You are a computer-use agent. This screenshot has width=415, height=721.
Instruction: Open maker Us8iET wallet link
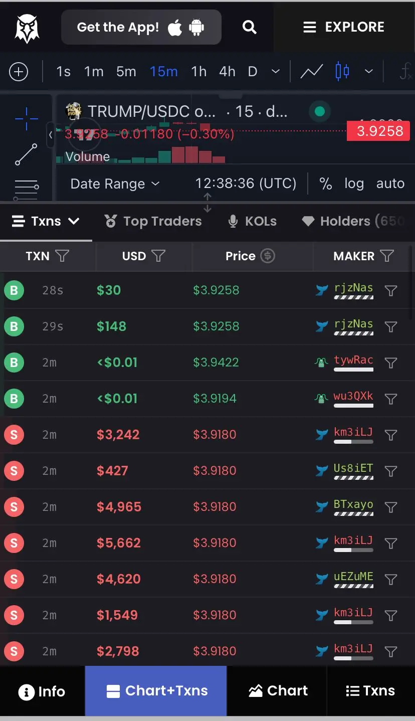(353, 468)
